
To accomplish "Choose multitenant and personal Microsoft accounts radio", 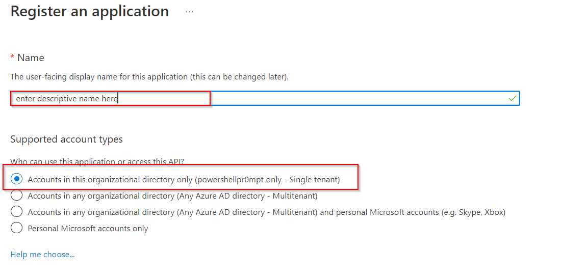I will pos(17,212).
